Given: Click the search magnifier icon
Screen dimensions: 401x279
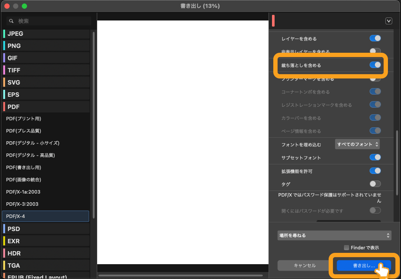Looking at the screenshot, I should tap(11, 21).
